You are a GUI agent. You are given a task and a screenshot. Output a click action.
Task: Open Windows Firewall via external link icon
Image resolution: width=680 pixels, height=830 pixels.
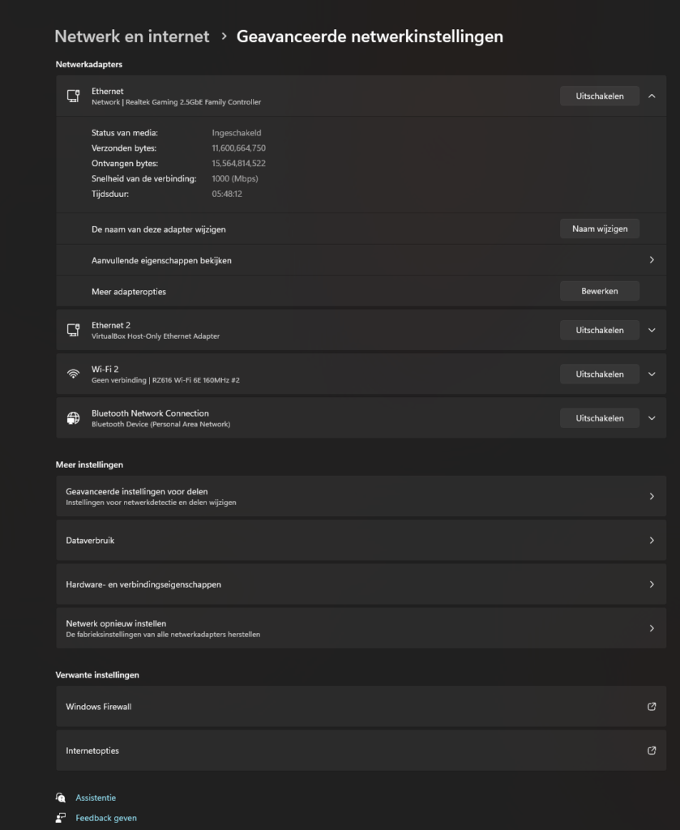652,706
